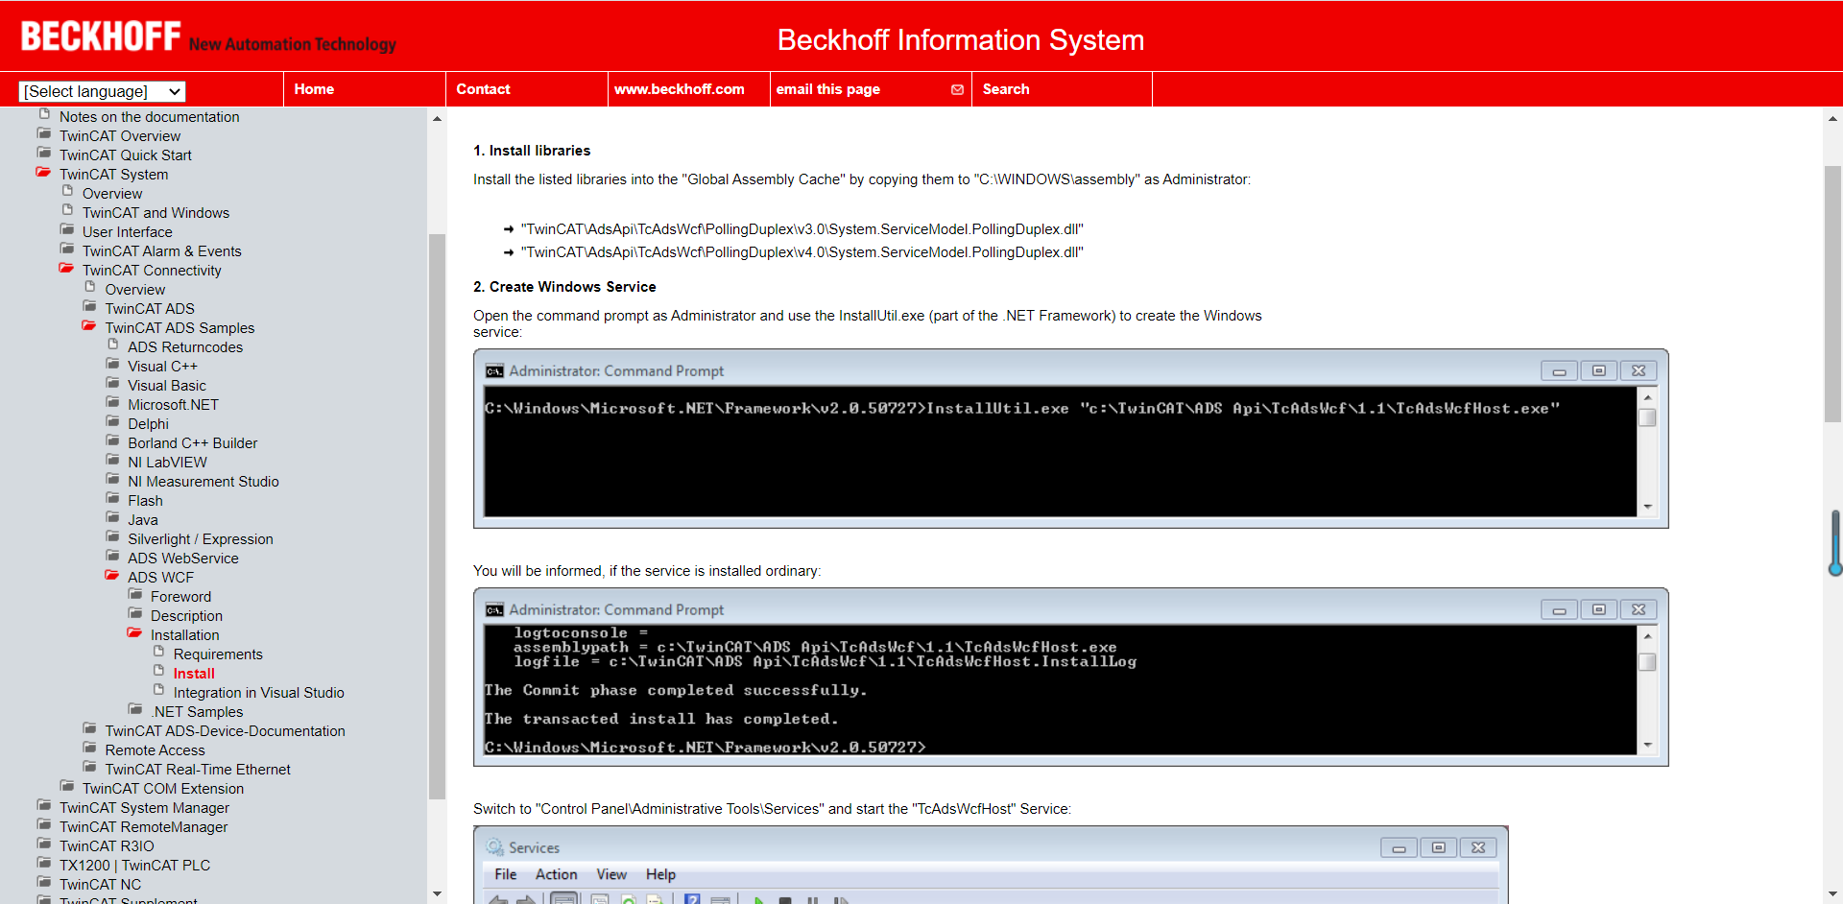Viewport: 1843px width, 904px height.
Task: Go to the Home navigation tab
Action: pos(314,89)
